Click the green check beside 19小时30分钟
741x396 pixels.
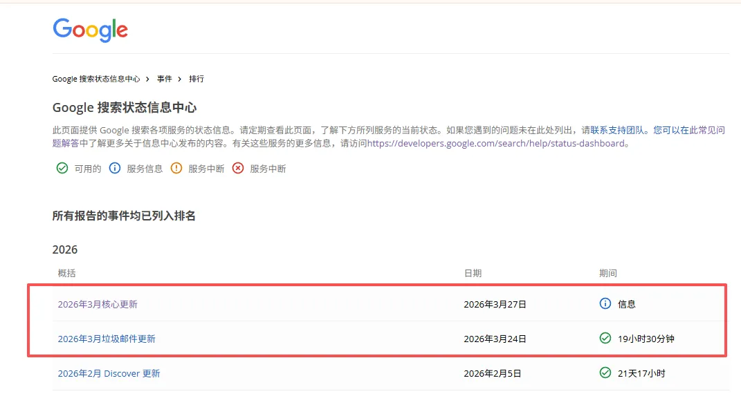[x=605, y=338]
